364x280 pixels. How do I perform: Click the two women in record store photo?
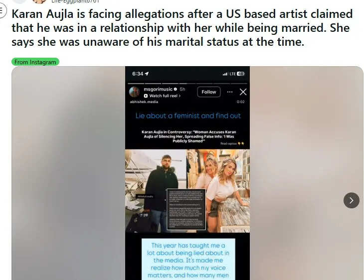218,191
